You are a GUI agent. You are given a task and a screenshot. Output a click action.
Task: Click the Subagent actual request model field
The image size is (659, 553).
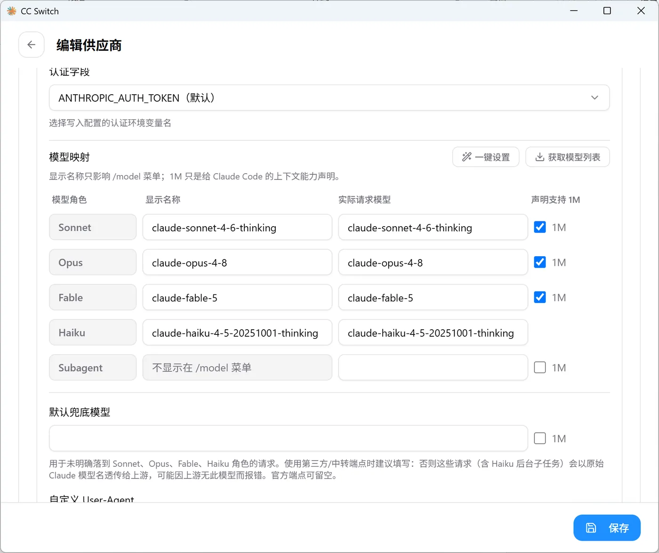[433, 367]
